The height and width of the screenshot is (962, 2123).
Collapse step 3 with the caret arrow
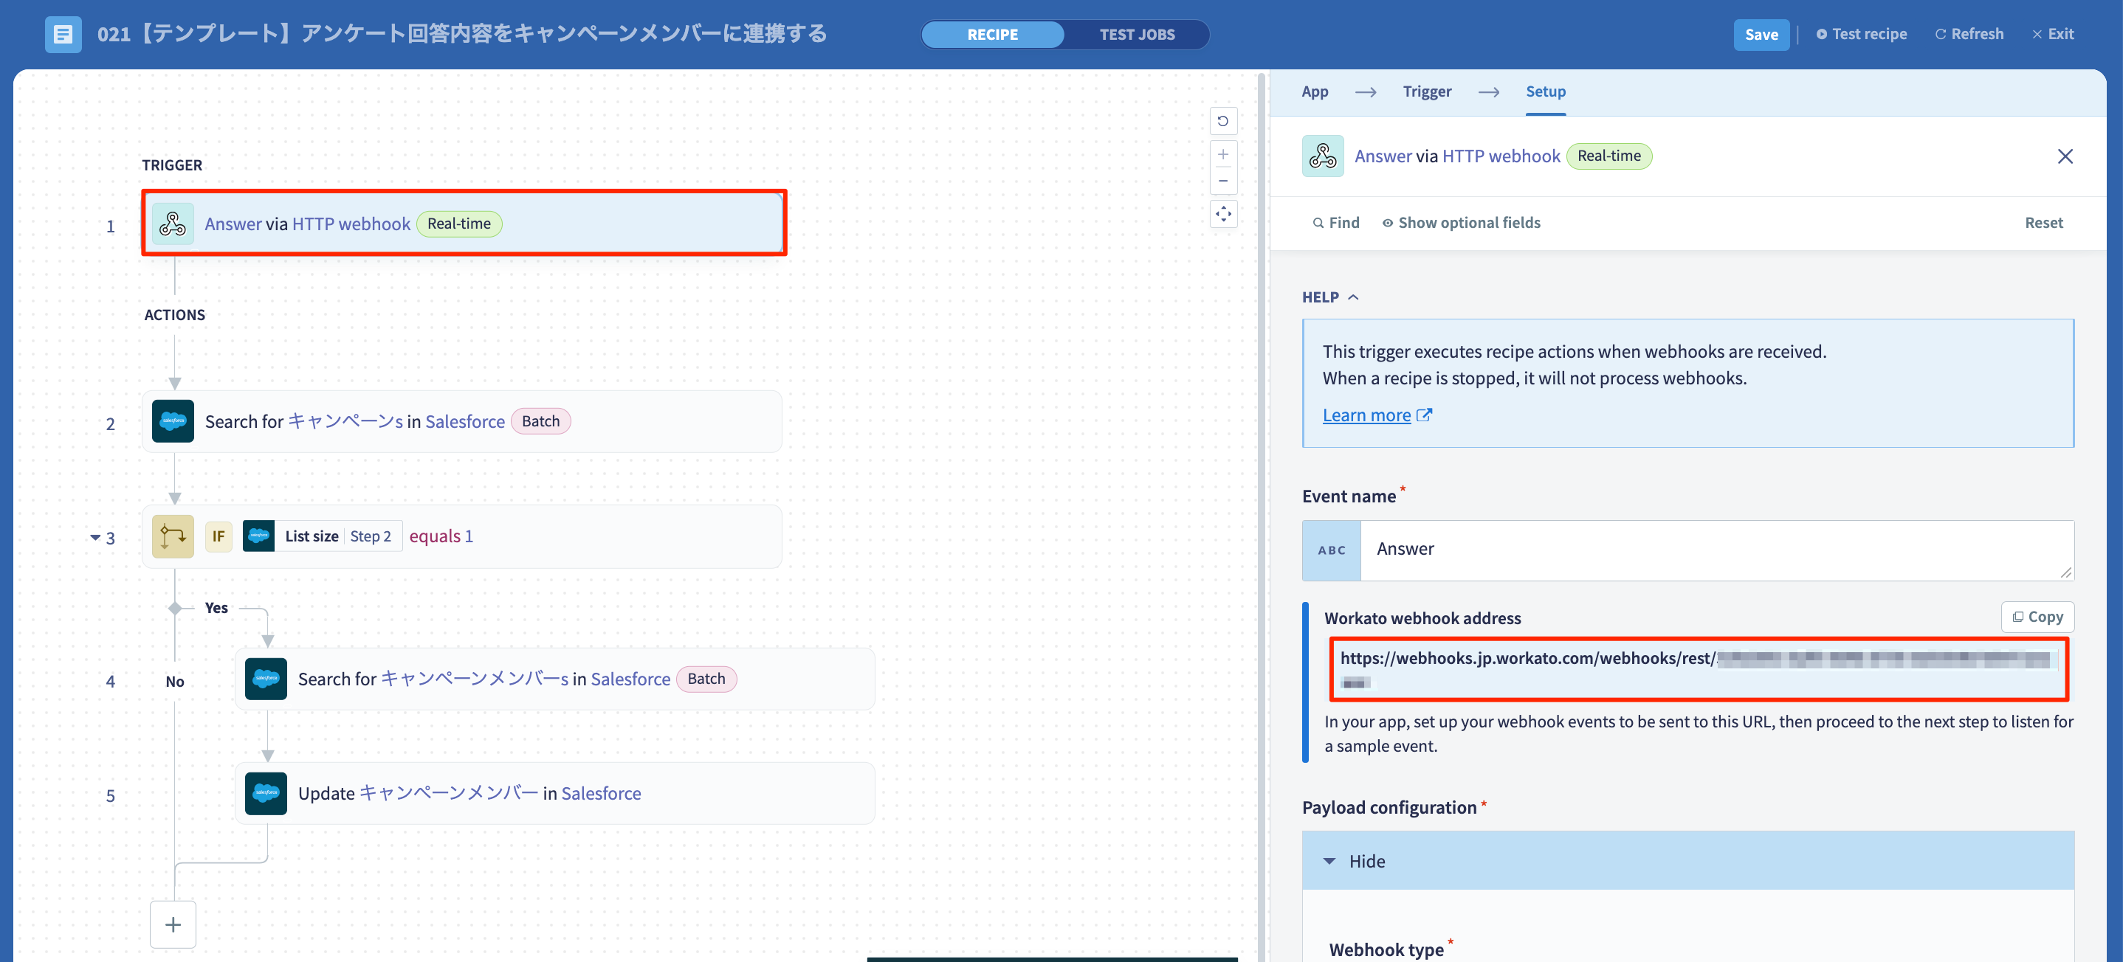pos(94,538)
